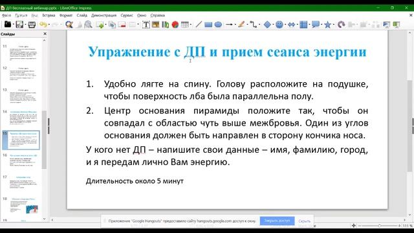Open the Вставка menu
The height and width of the screenshot is (233, 414).
click(49, 16)
